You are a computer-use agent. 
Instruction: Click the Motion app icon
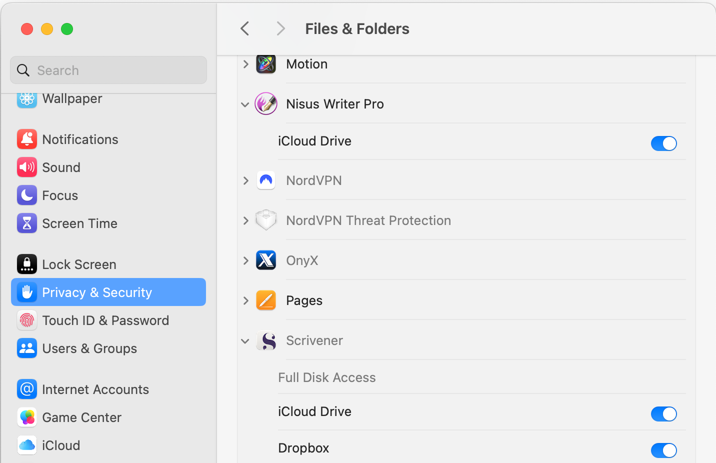click(x=266, y=64)
